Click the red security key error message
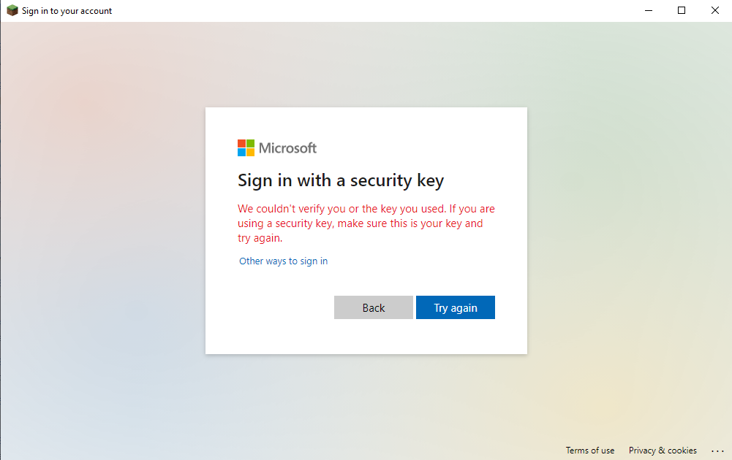Screen dimensions: 732x460 pyautogui.click(x=366, y=223)
